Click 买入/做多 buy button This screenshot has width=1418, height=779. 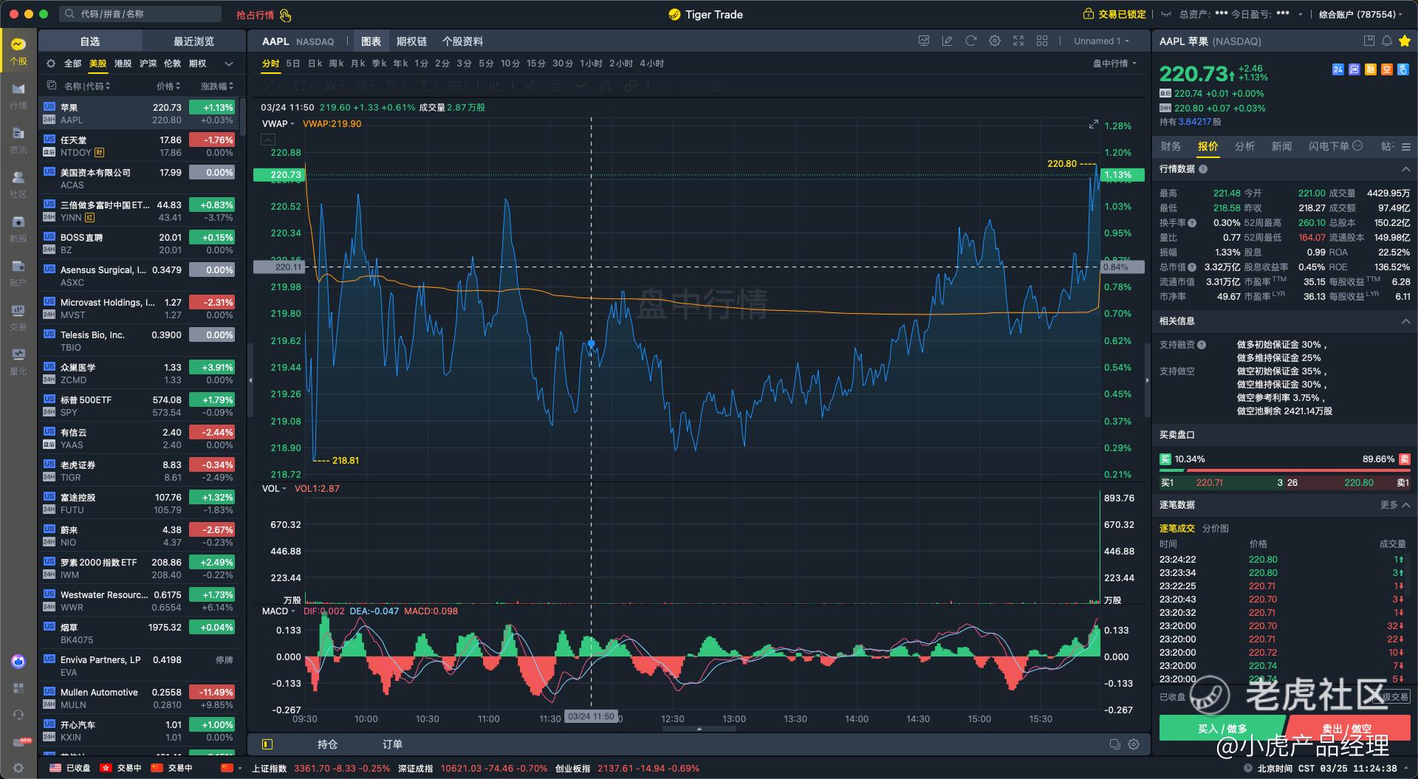[1222, 728]
